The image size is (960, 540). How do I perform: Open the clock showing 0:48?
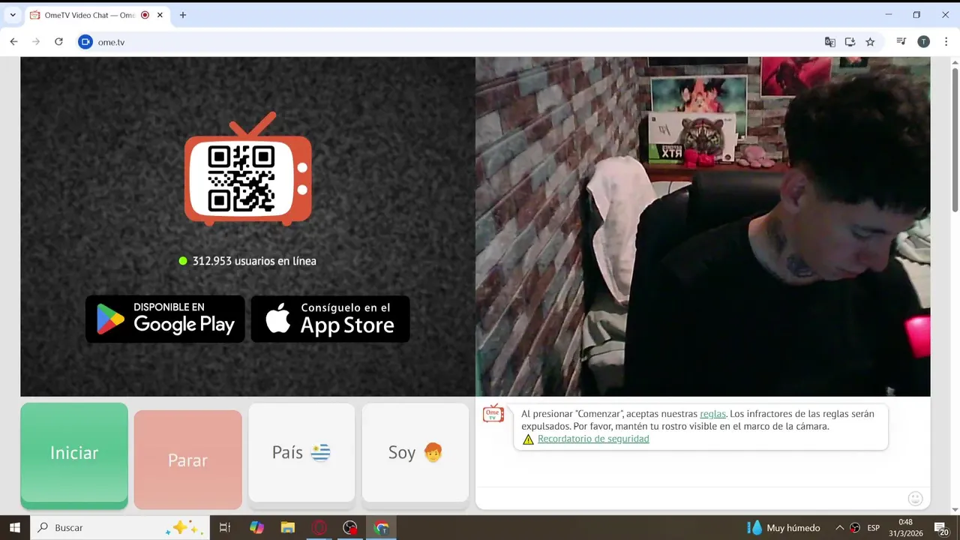pyautogui.click(x=906, y=528)
